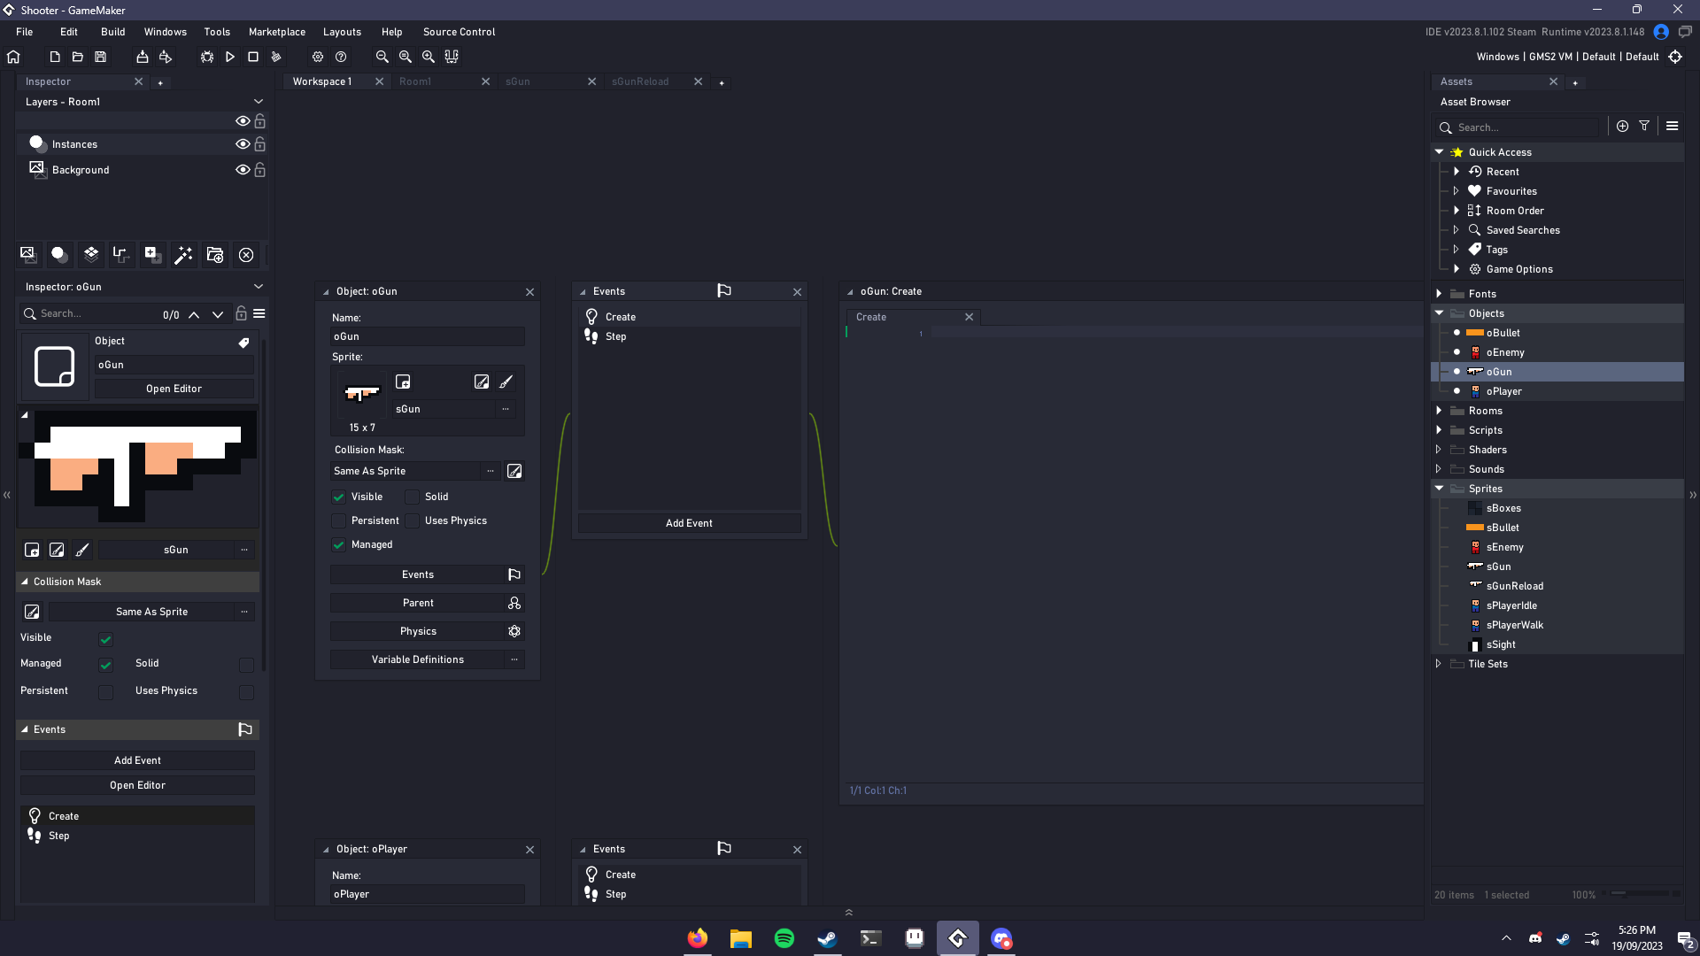1700x956 pixels.
Task: Open Game Options gear in toolbar
Action: coord(318,57)
